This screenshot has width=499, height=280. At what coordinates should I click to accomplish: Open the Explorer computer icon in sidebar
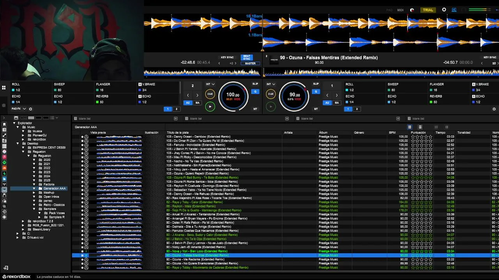point(4,190)
